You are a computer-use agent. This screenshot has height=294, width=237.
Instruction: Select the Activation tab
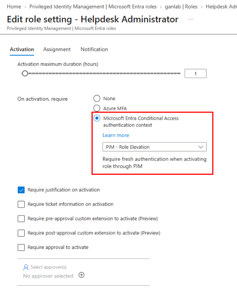[x=22, y=49]
